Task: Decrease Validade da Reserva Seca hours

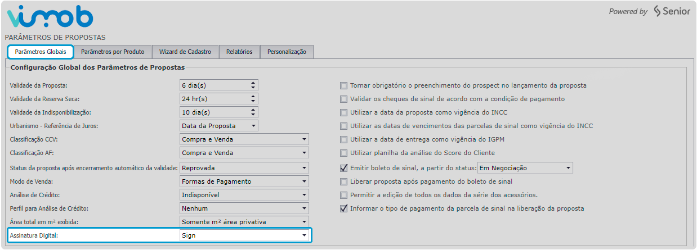Action: tap(253, 101)
